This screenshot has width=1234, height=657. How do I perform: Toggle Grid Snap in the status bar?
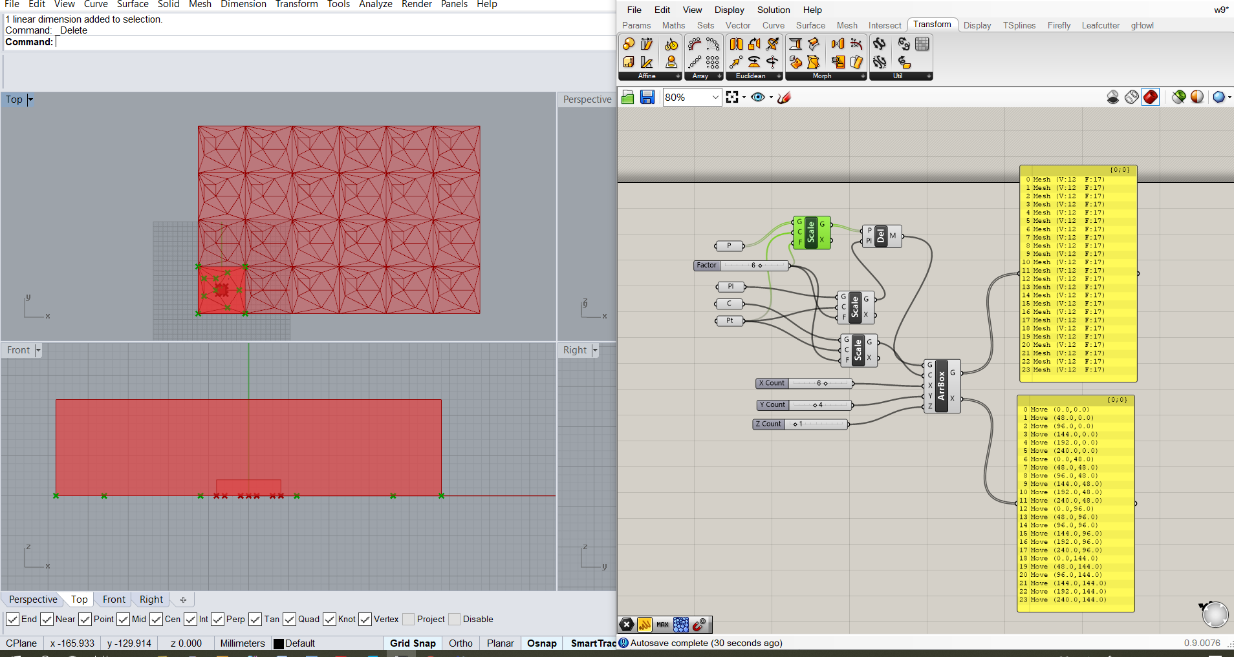point(413,643)
